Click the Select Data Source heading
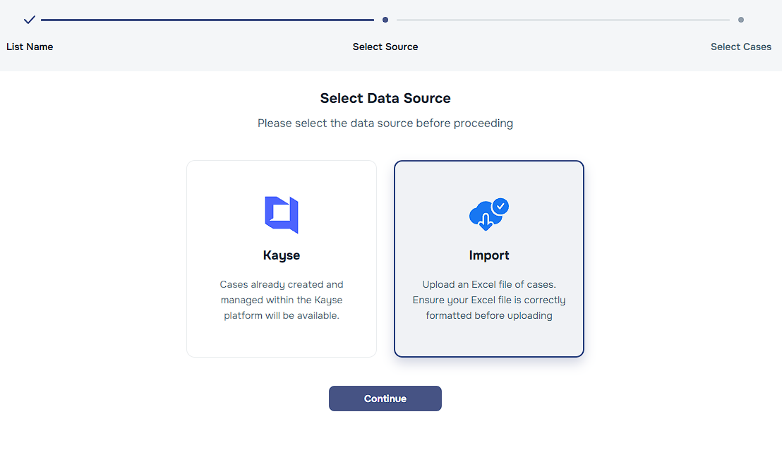This screenshot has height=462, width=782. [x=385, y=98]
